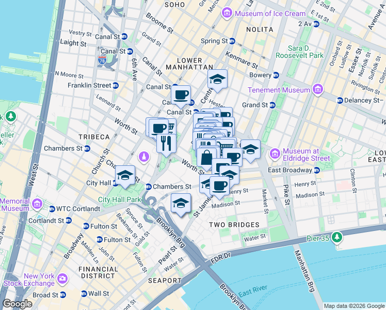Open the restaurant fork-and-knife marker on Worth St
Image resolution: width=386 pixels, height=310 pixels.
pos(166,144)
